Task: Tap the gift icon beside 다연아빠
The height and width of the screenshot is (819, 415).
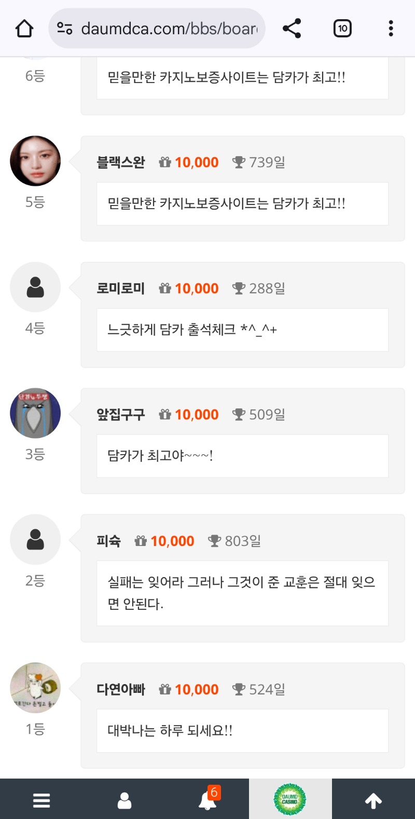Action: 164,689
